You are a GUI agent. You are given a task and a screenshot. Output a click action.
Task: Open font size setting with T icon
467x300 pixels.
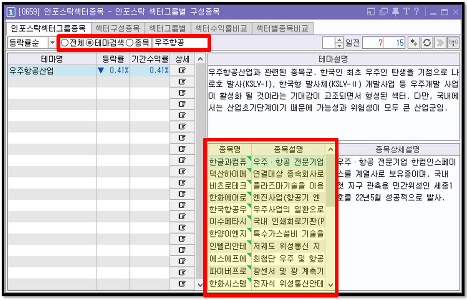(406, 12)
